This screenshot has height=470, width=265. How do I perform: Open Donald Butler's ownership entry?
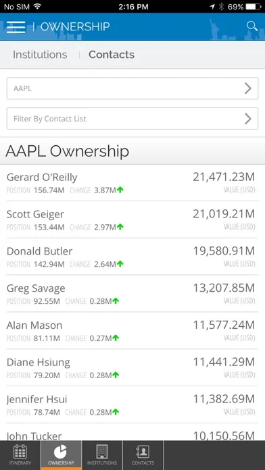coord(132,257)
